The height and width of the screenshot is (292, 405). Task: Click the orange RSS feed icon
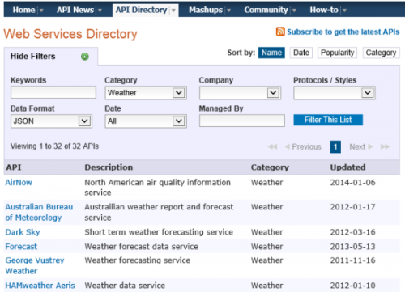(x=280, y=32)
